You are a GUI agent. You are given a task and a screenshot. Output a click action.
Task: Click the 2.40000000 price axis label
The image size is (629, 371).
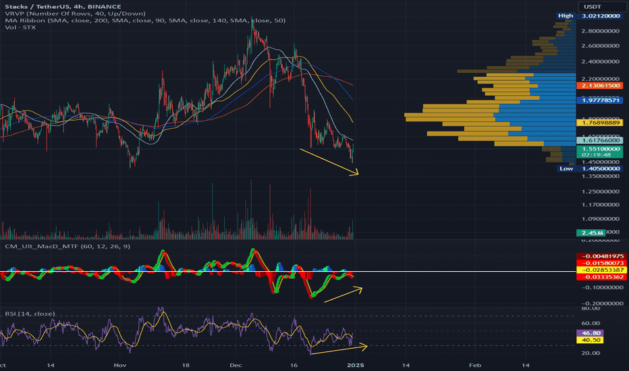600,61
